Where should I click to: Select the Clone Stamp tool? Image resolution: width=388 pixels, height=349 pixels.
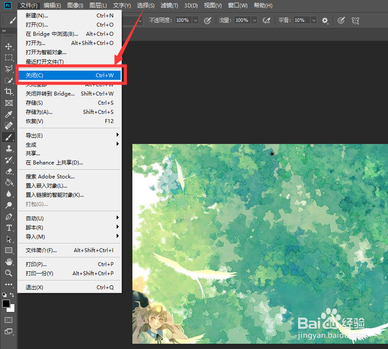[x=9, y=148]
